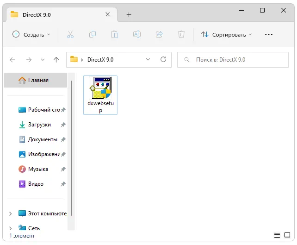Select Этот компьютер in sidebar
Viewport: 297px width, 245px height.
click(x=42, y=214)
